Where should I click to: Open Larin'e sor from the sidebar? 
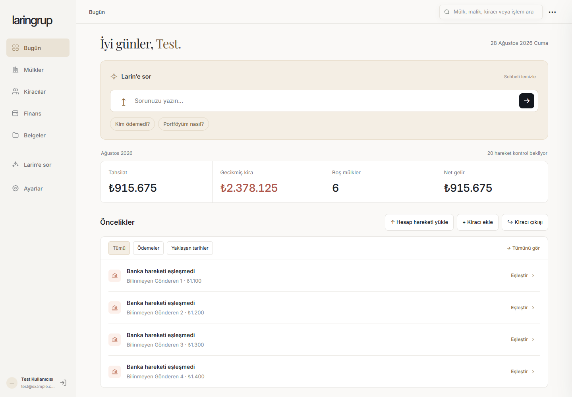38,165
